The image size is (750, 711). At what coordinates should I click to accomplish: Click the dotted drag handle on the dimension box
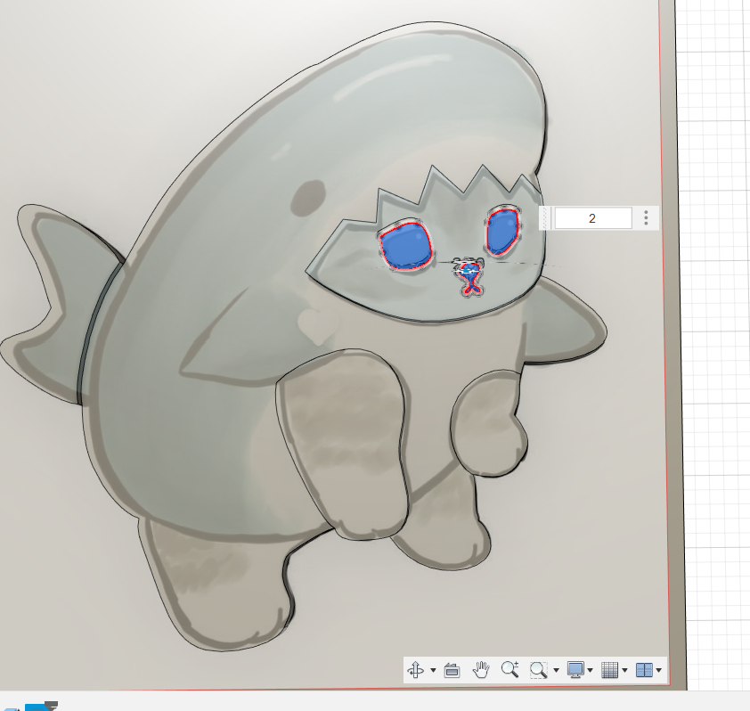pos(543,217)
